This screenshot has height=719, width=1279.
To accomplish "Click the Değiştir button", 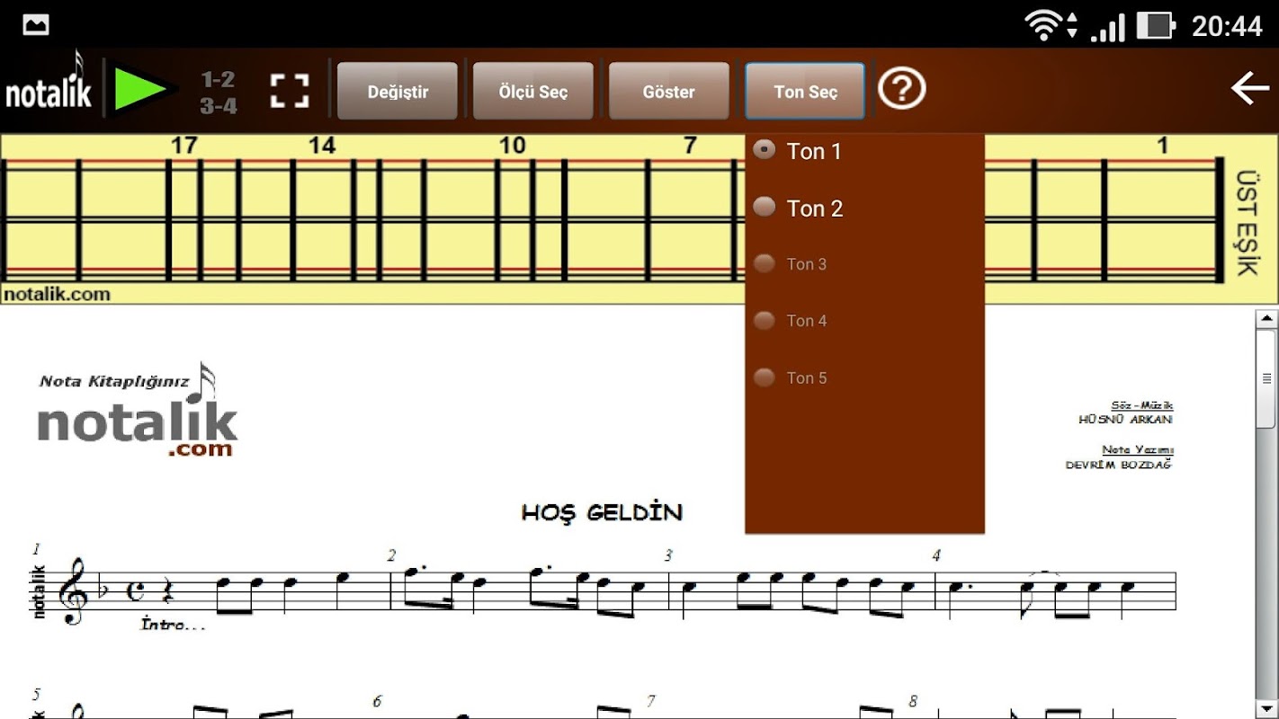I will coord(398,91).
